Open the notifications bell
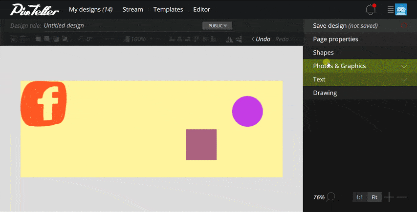This screenshot has height=212, width=417. click(x=371, y=9)
